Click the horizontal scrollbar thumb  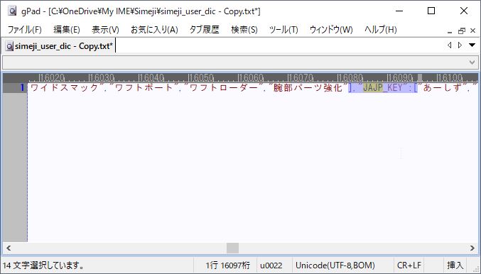(x=232, y=248)
